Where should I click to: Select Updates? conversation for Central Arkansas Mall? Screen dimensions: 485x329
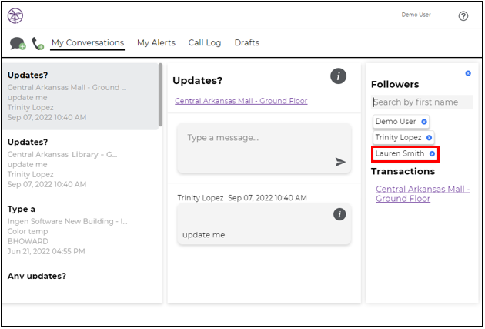(81, 96)
